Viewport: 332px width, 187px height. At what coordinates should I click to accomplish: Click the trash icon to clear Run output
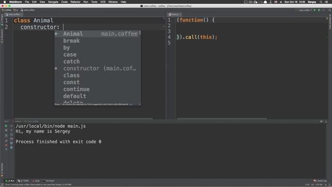pos(11,148)
